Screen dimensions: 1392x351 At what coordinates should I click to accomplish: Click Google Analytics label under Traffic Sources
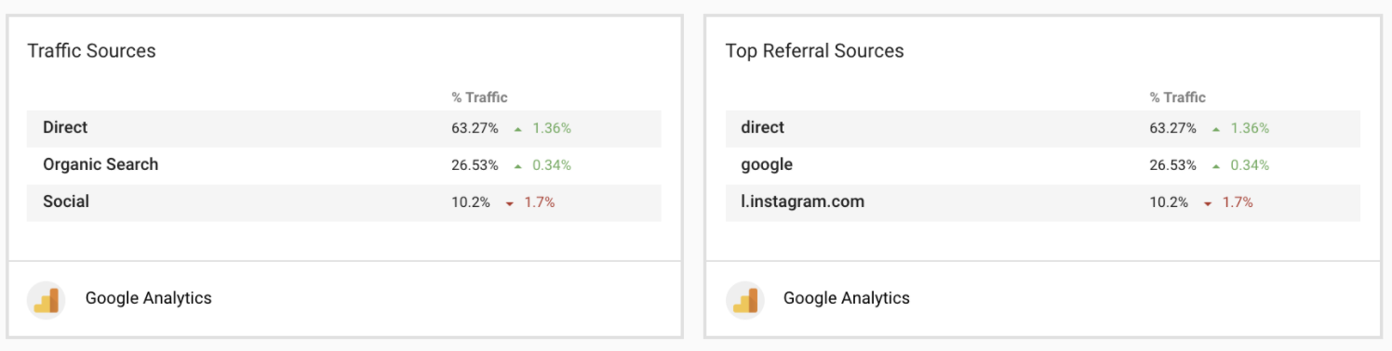(x=149, y=298)
